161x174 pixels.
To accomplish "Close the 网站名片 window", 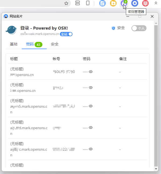I will pyautogui.click(x=152, y=16).
